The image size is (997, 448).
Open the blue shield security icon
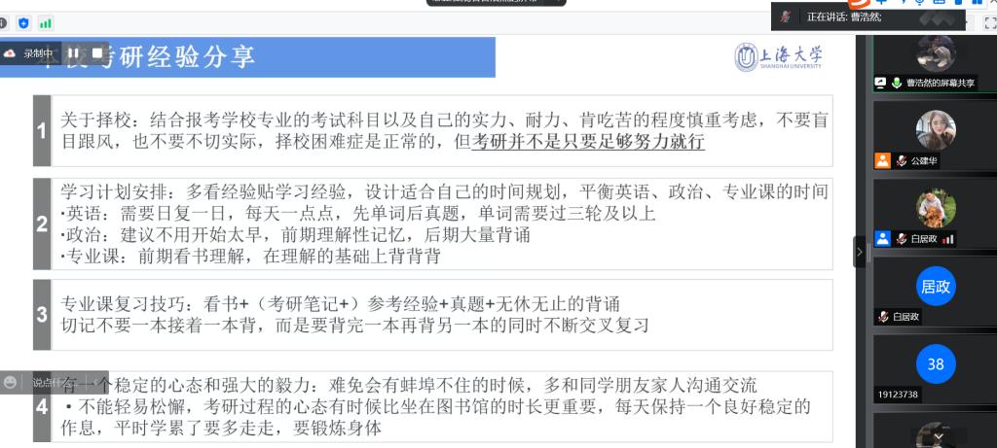tap(23, 23)
